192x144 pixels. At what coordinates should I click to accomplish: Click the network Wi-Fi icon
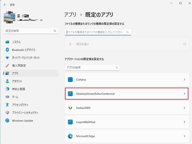point(7,58)
